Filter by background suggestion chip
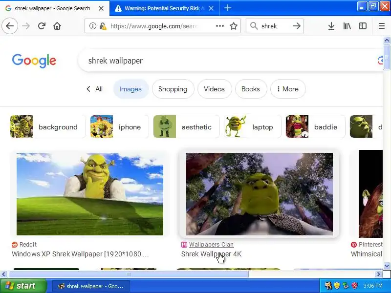This screenshot has width=391, height=293. click(x=47, y=126)
